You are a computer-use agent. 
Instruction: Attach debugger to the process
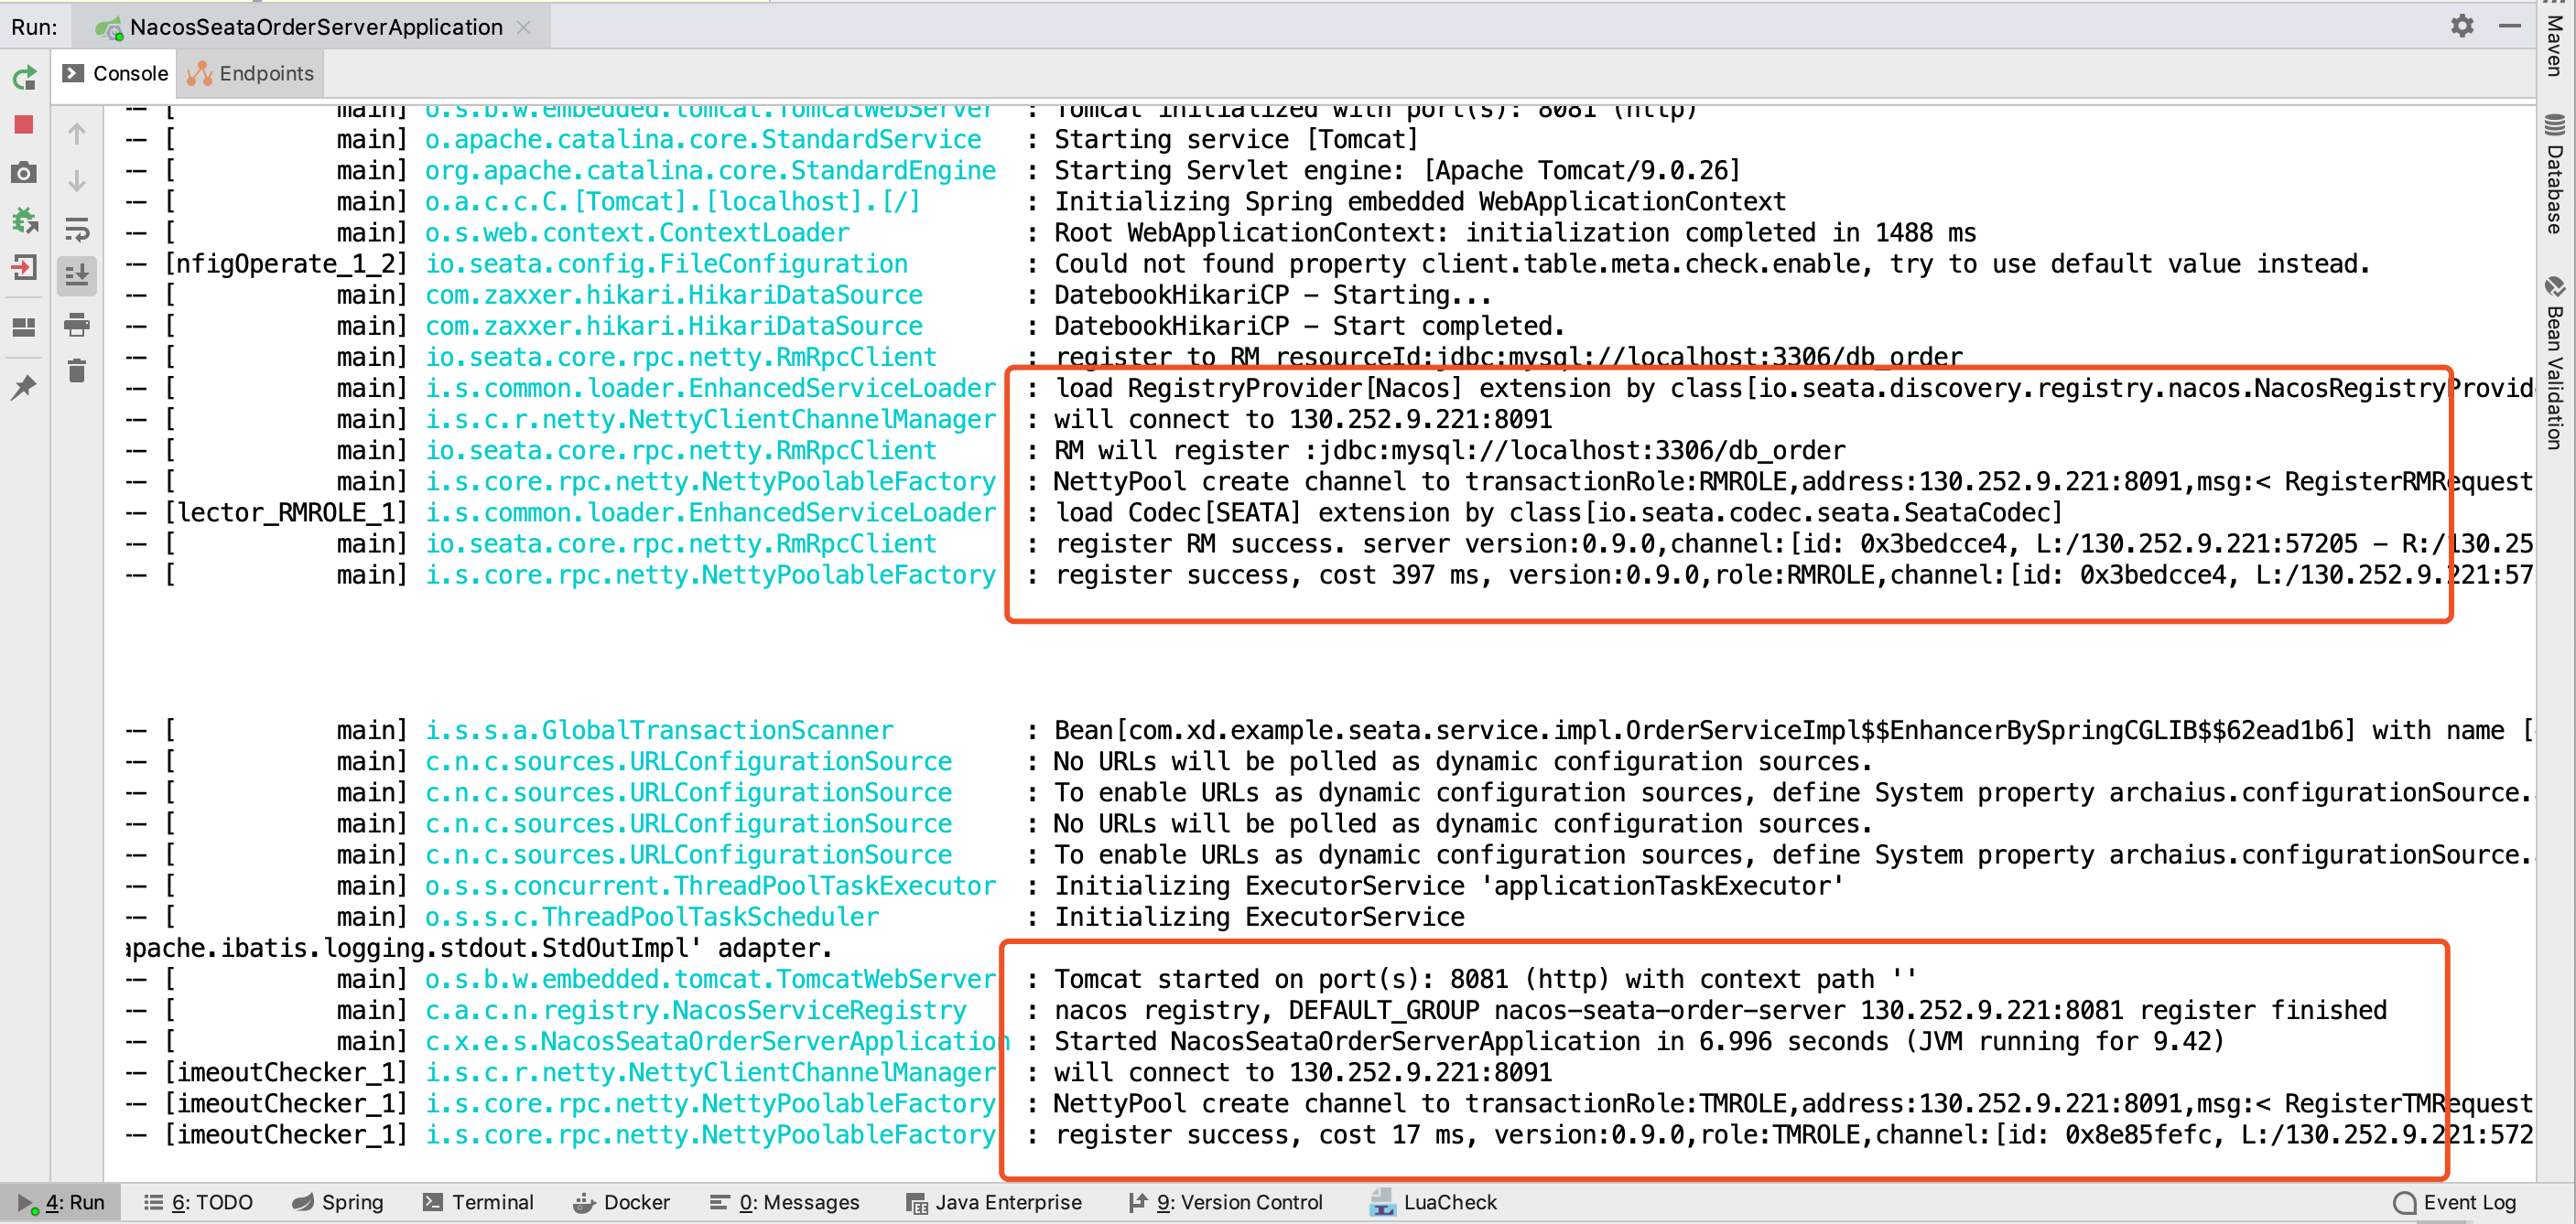pyautogui.click(x=24, y=220)
